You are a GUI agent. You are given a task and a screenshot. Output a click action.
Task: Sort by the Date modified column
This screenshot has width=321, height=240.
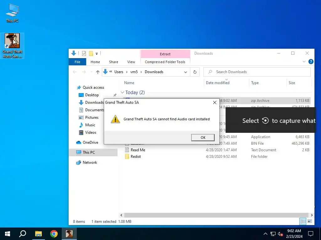218,82
